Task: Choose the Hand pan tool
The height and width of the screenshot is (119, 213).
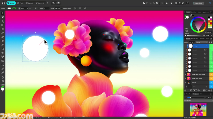Action: [3, 78]
